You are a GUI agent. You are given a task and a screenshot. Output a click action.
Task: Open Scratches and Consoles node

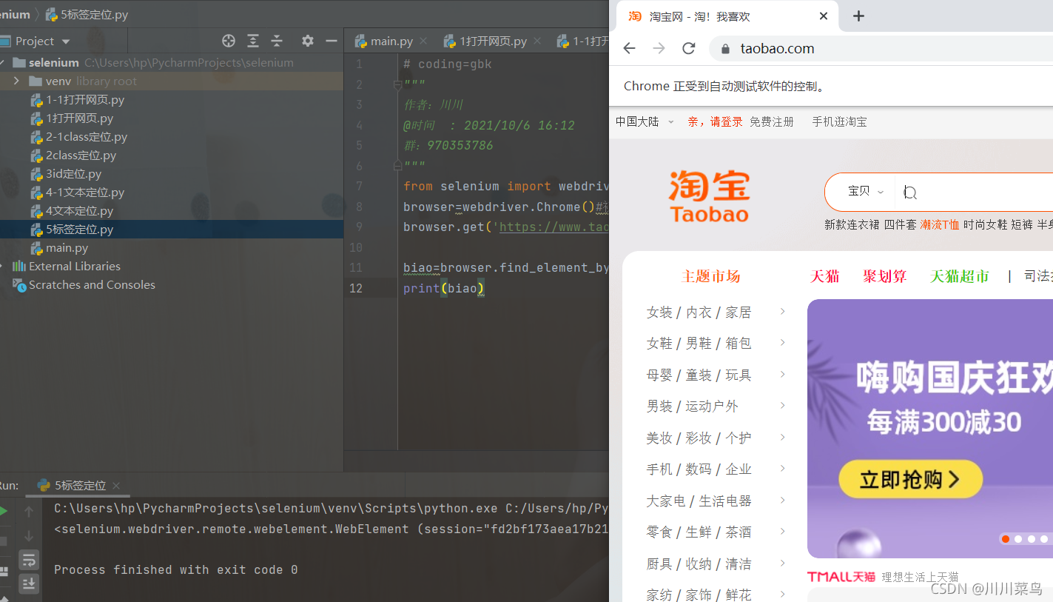(92, 285)
